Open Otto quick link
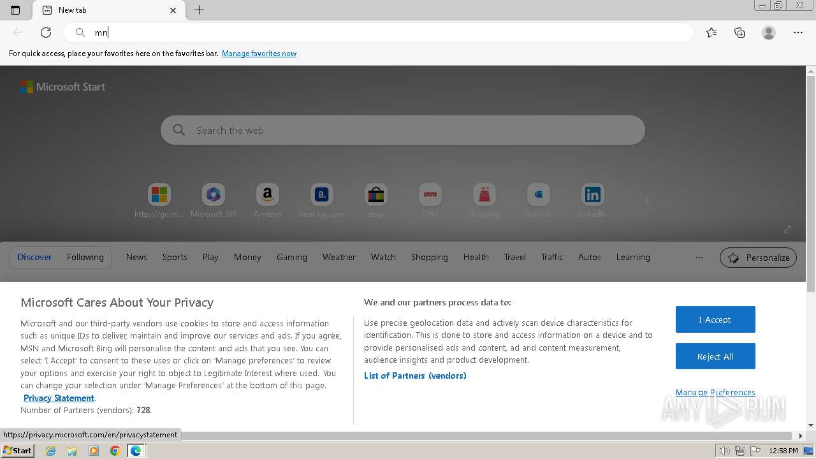The image size is (816, 459). tap(430, 200)
